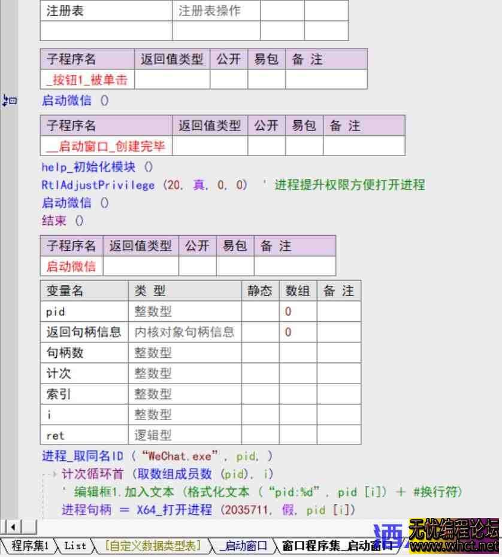
Task: Select subroutine name __启动窗口_创建完毕
Action: point(106,146)
